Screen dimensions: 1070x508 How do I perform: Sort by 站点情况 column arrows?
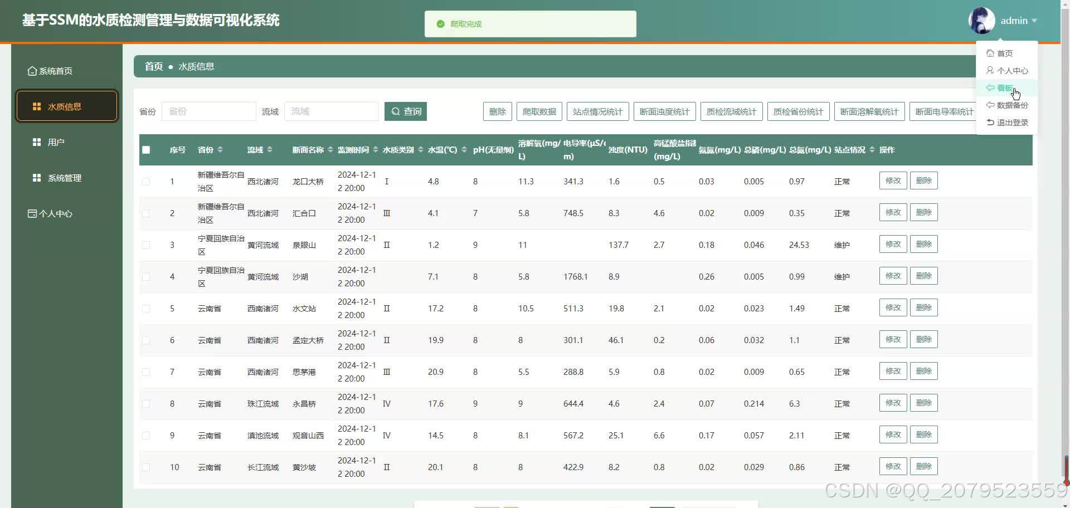click(x=872, y=149)
